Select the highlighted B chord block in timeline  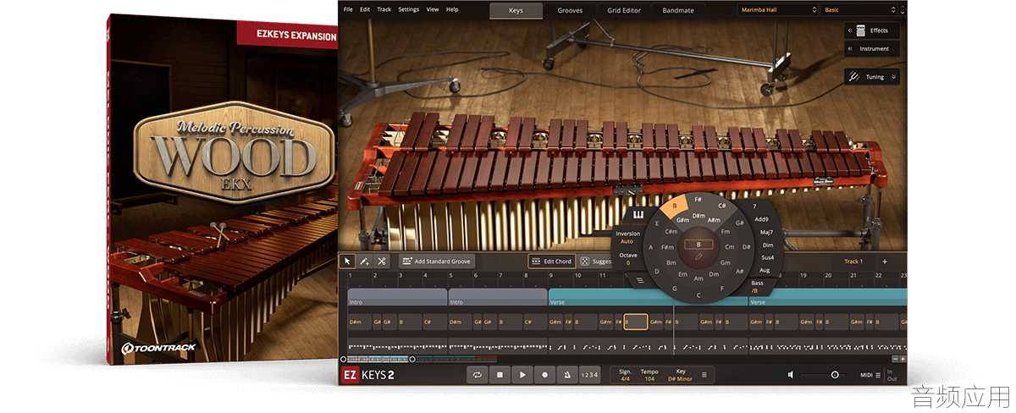point(636,322)
